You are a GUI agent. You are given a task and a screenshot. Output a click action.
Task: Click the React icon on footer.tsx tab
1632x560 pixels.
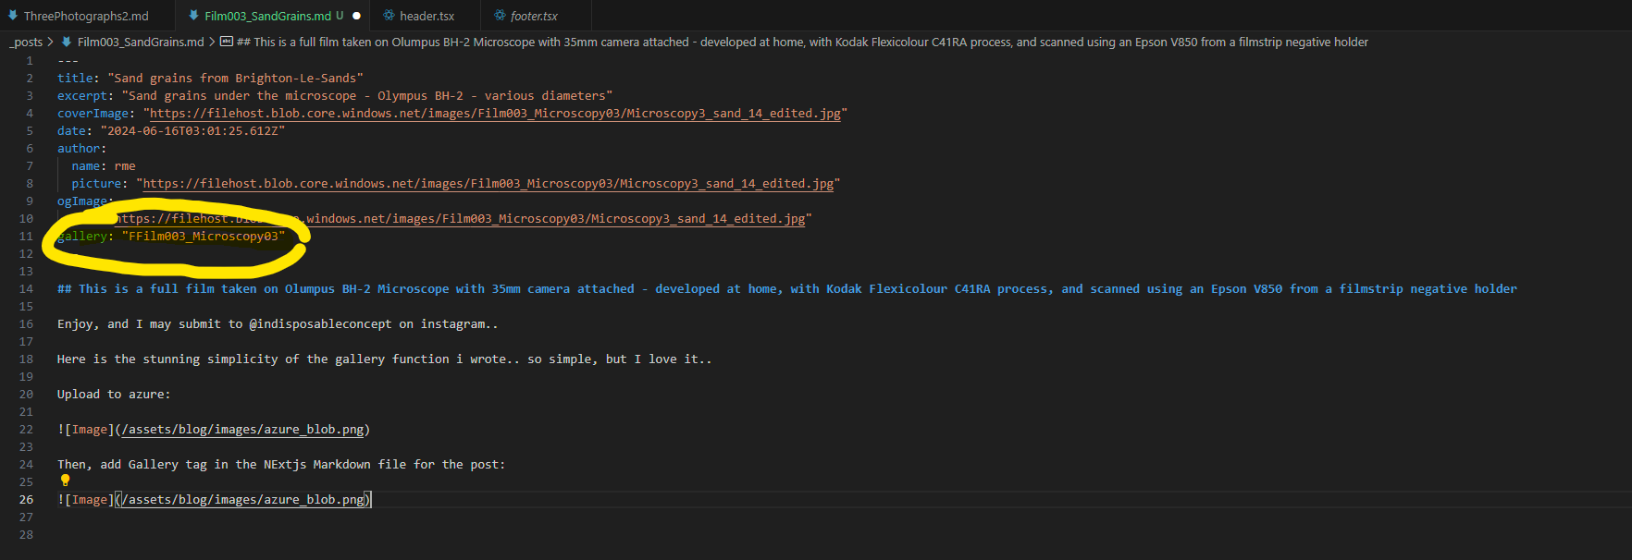tap(500, 16)
